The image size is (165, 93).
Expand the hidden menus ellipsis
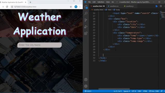(x=117, y=2)
